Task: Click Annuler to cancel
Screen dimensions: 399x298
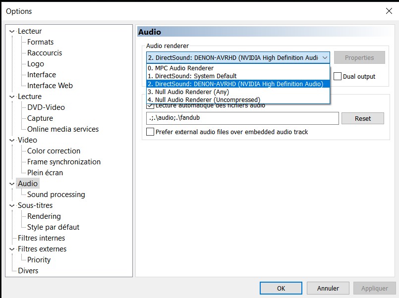Action: [x=328, y=288]
